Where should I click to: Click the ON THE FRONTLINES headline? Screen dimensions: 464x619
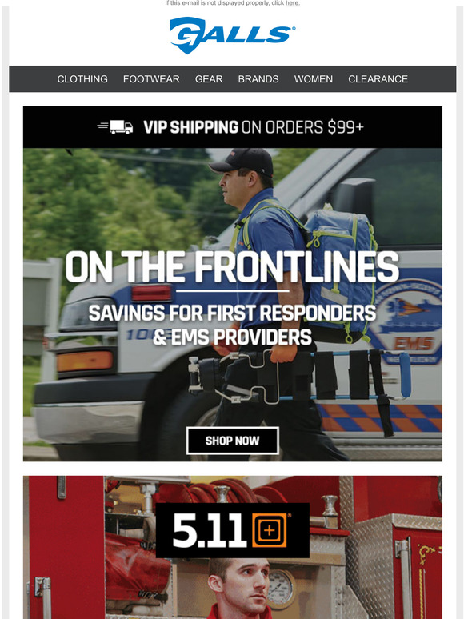coord(232,267)
